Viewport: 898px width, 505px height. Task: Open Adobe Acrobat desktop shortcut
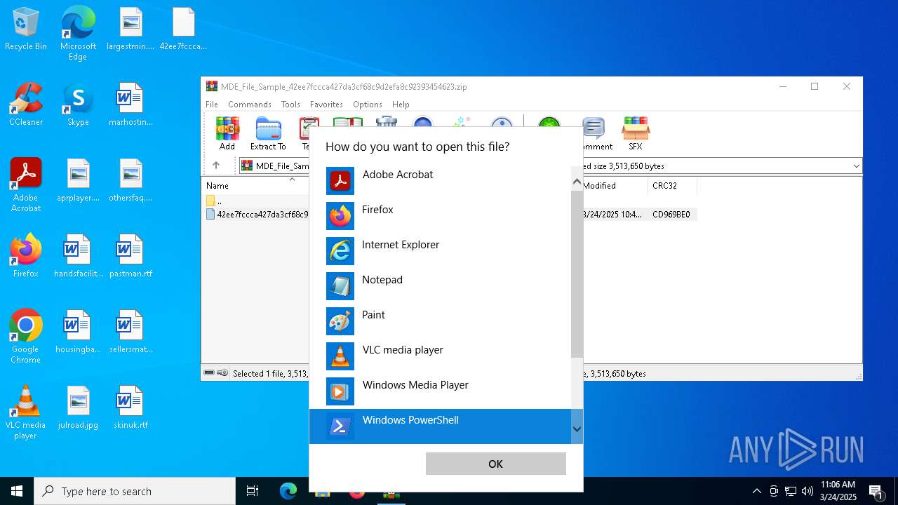(x=26, y=185)
